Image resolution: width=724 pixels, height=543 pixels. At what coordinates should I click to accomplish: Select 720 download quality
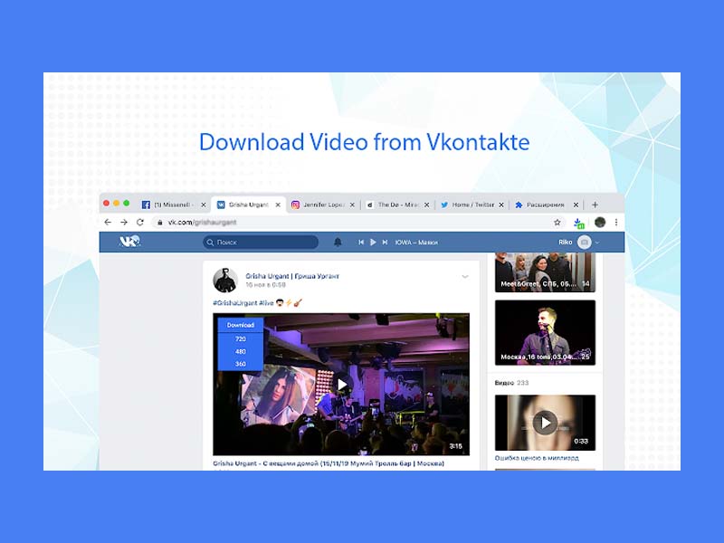pyautogui.click(x=240, y=338)
